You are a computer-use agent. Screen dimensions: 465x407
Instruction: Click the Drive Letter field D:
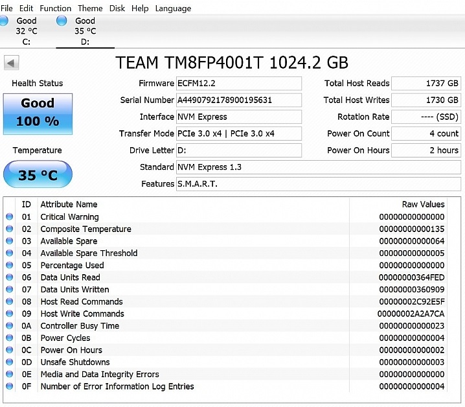point(239,150)
